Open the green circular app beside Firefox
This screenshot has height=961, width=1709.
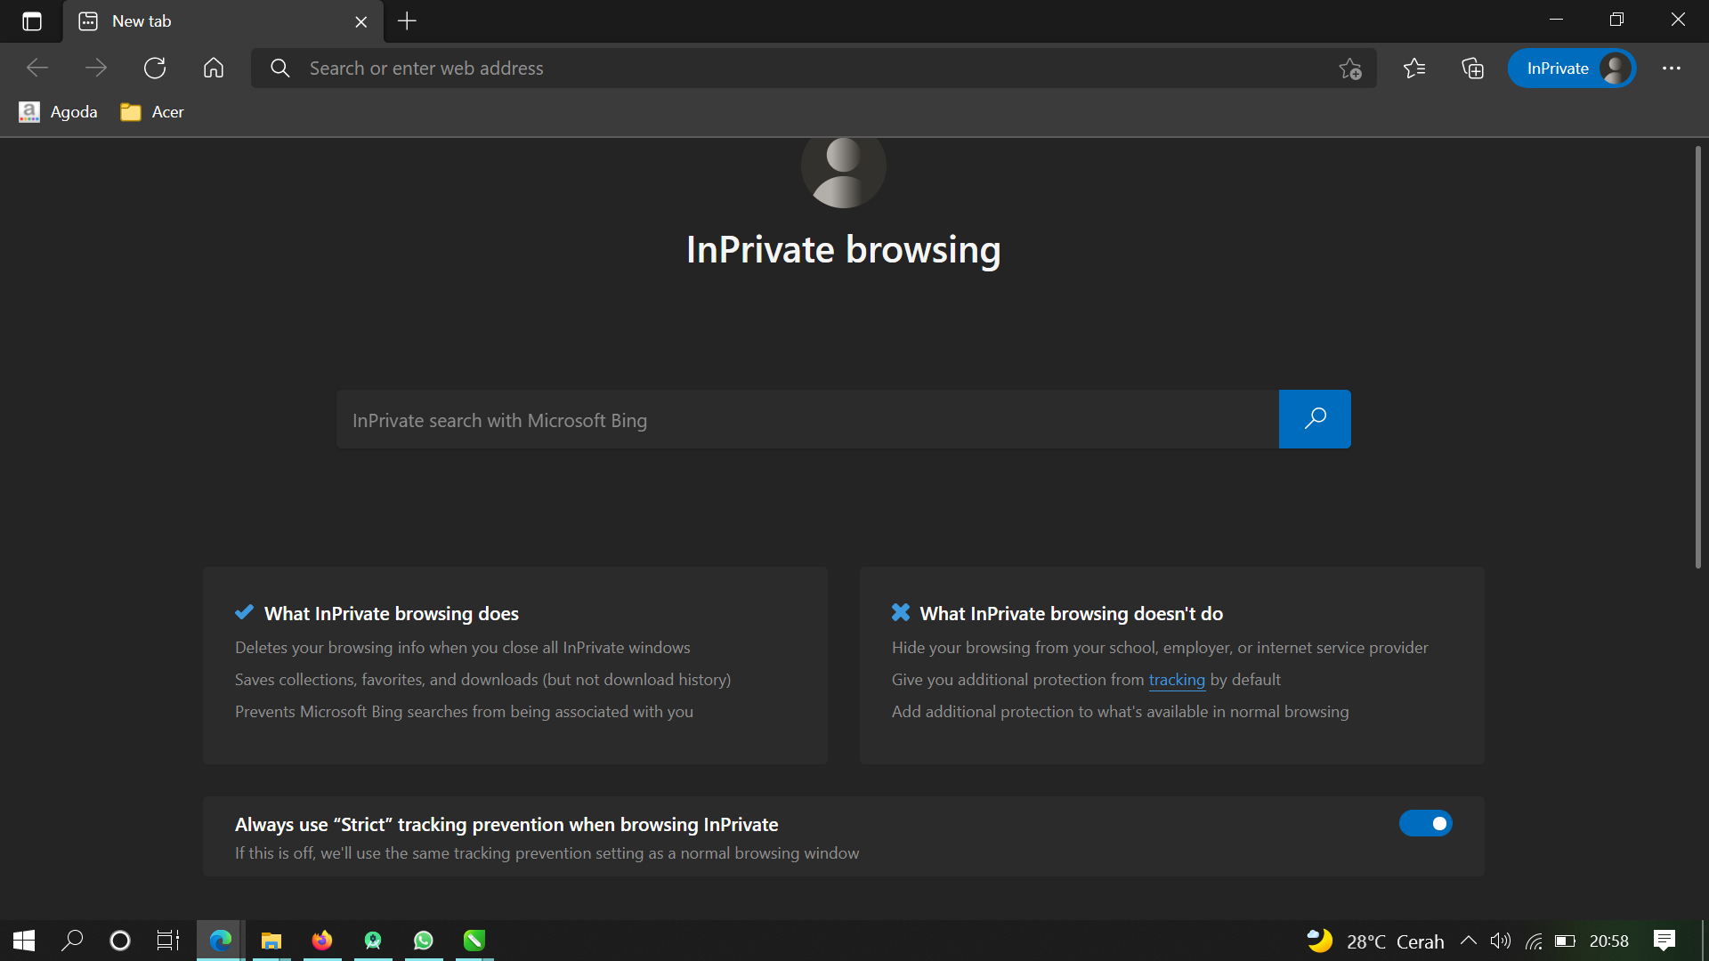pyautogui.click(x=373, y=941)
